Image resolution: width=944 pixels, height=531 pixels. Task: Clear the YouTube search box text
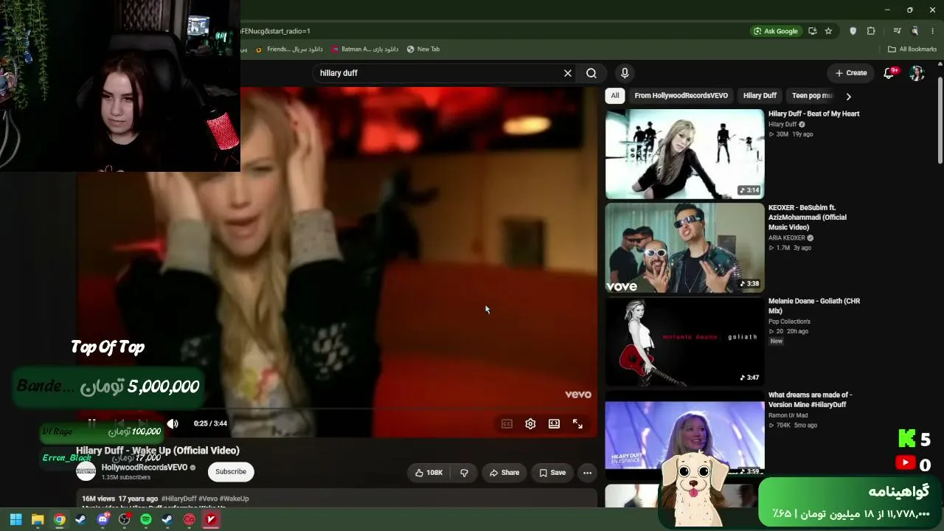568,73
